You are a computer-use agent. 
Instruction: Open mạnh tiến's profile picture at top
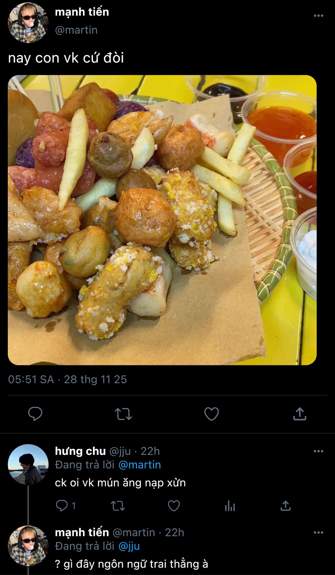point(28,22)
